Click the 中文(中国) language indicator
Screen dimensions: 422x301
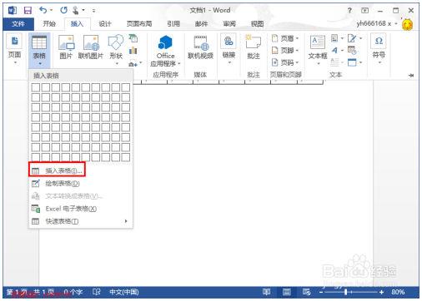click(124, 292)
